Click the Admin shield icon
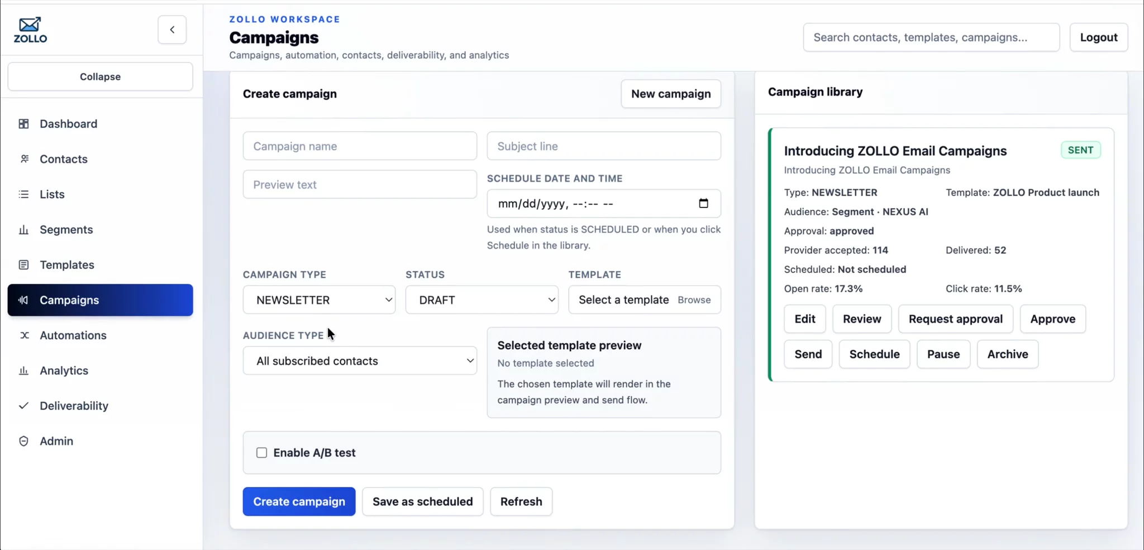 coord(23,441)
